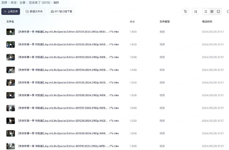This screenshot has height=150, width=229.
Task: Sort by 文件类型 column header
Action: point(165,22)
